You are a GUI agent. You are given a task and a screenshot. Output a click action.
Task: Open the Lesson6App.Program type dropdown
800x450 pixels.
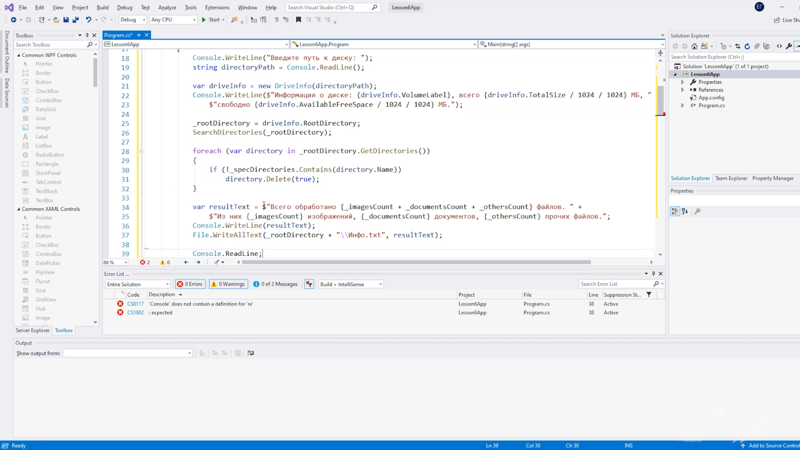384,44
